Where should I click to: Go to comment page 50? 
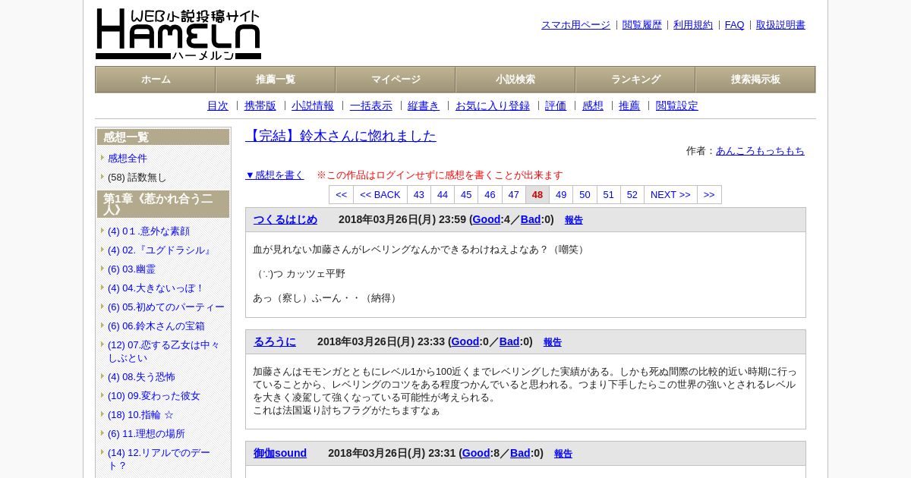(x=585, y=195)
